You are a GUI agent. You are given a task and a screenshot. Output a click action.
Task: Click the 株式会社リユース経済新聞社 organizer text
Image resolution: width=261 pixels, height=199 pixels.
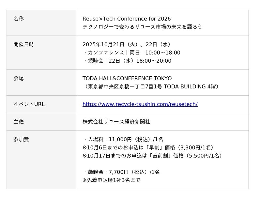[116, 122]
